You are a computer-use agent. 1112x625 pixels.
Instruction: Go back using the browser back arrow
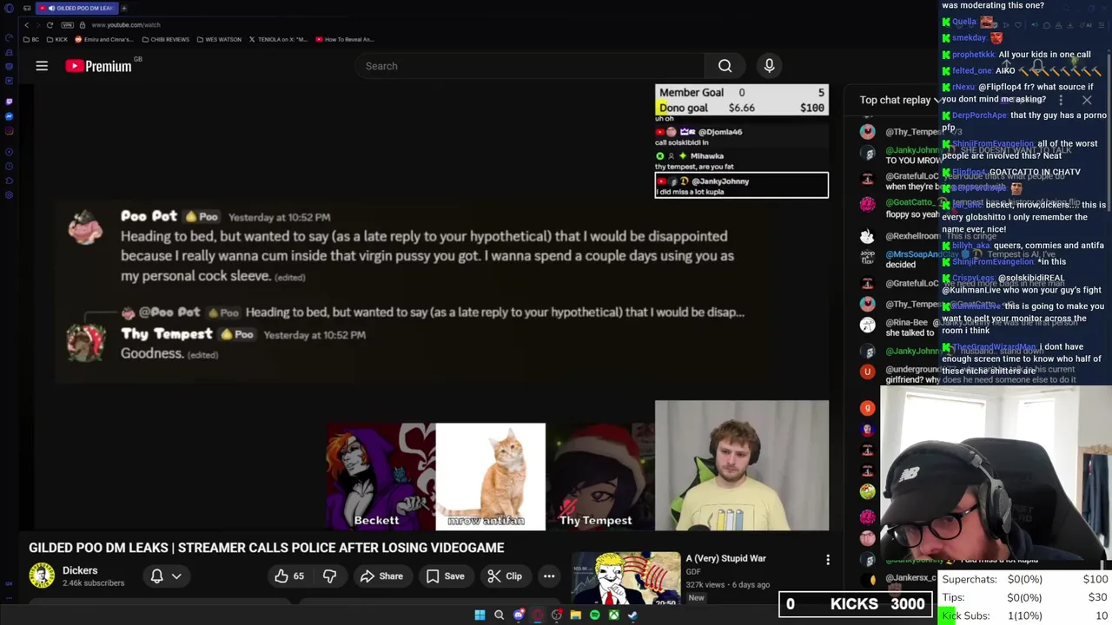click(x=27, y=24)
